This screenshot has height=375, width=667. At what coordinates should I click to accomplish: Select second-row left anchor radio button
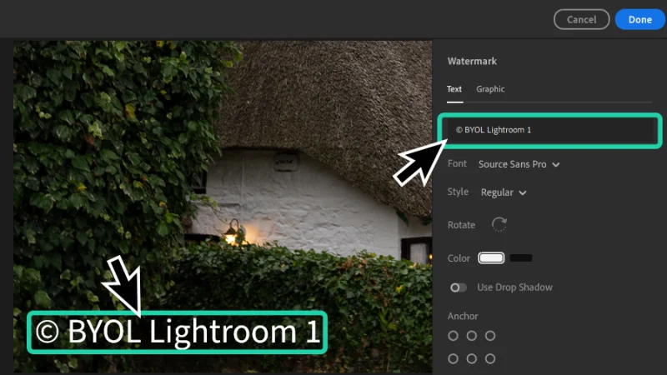pyautogui.click(x=453, y=359)
